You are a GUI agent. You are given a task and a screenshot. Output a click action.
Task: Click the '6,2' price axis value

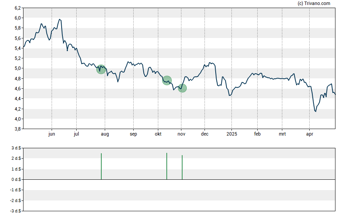click(x=18, y=8)
